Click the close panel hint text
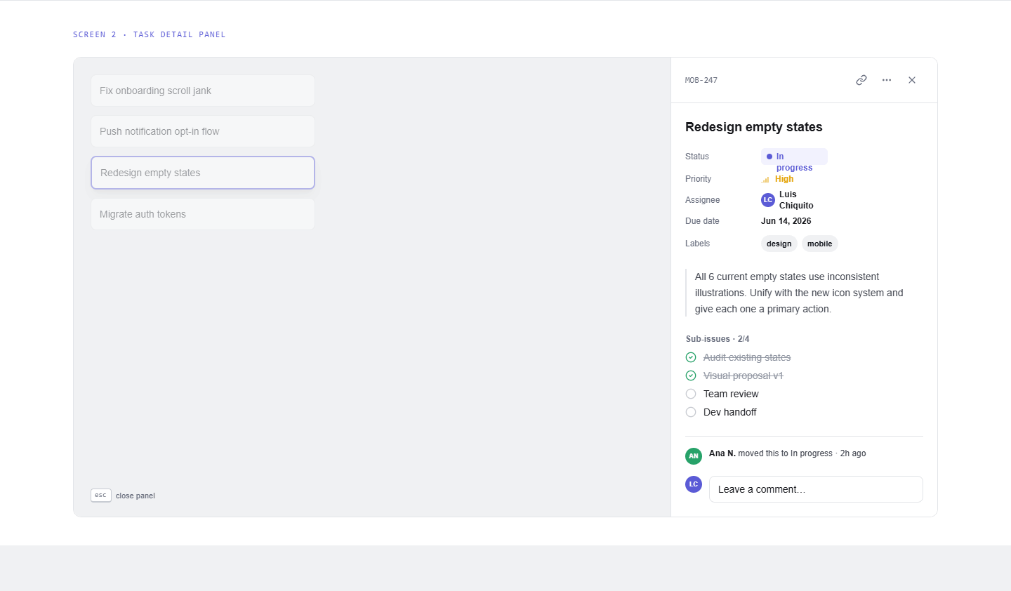The width and height of the screenshot is (1011, 591). coord(136,496)
